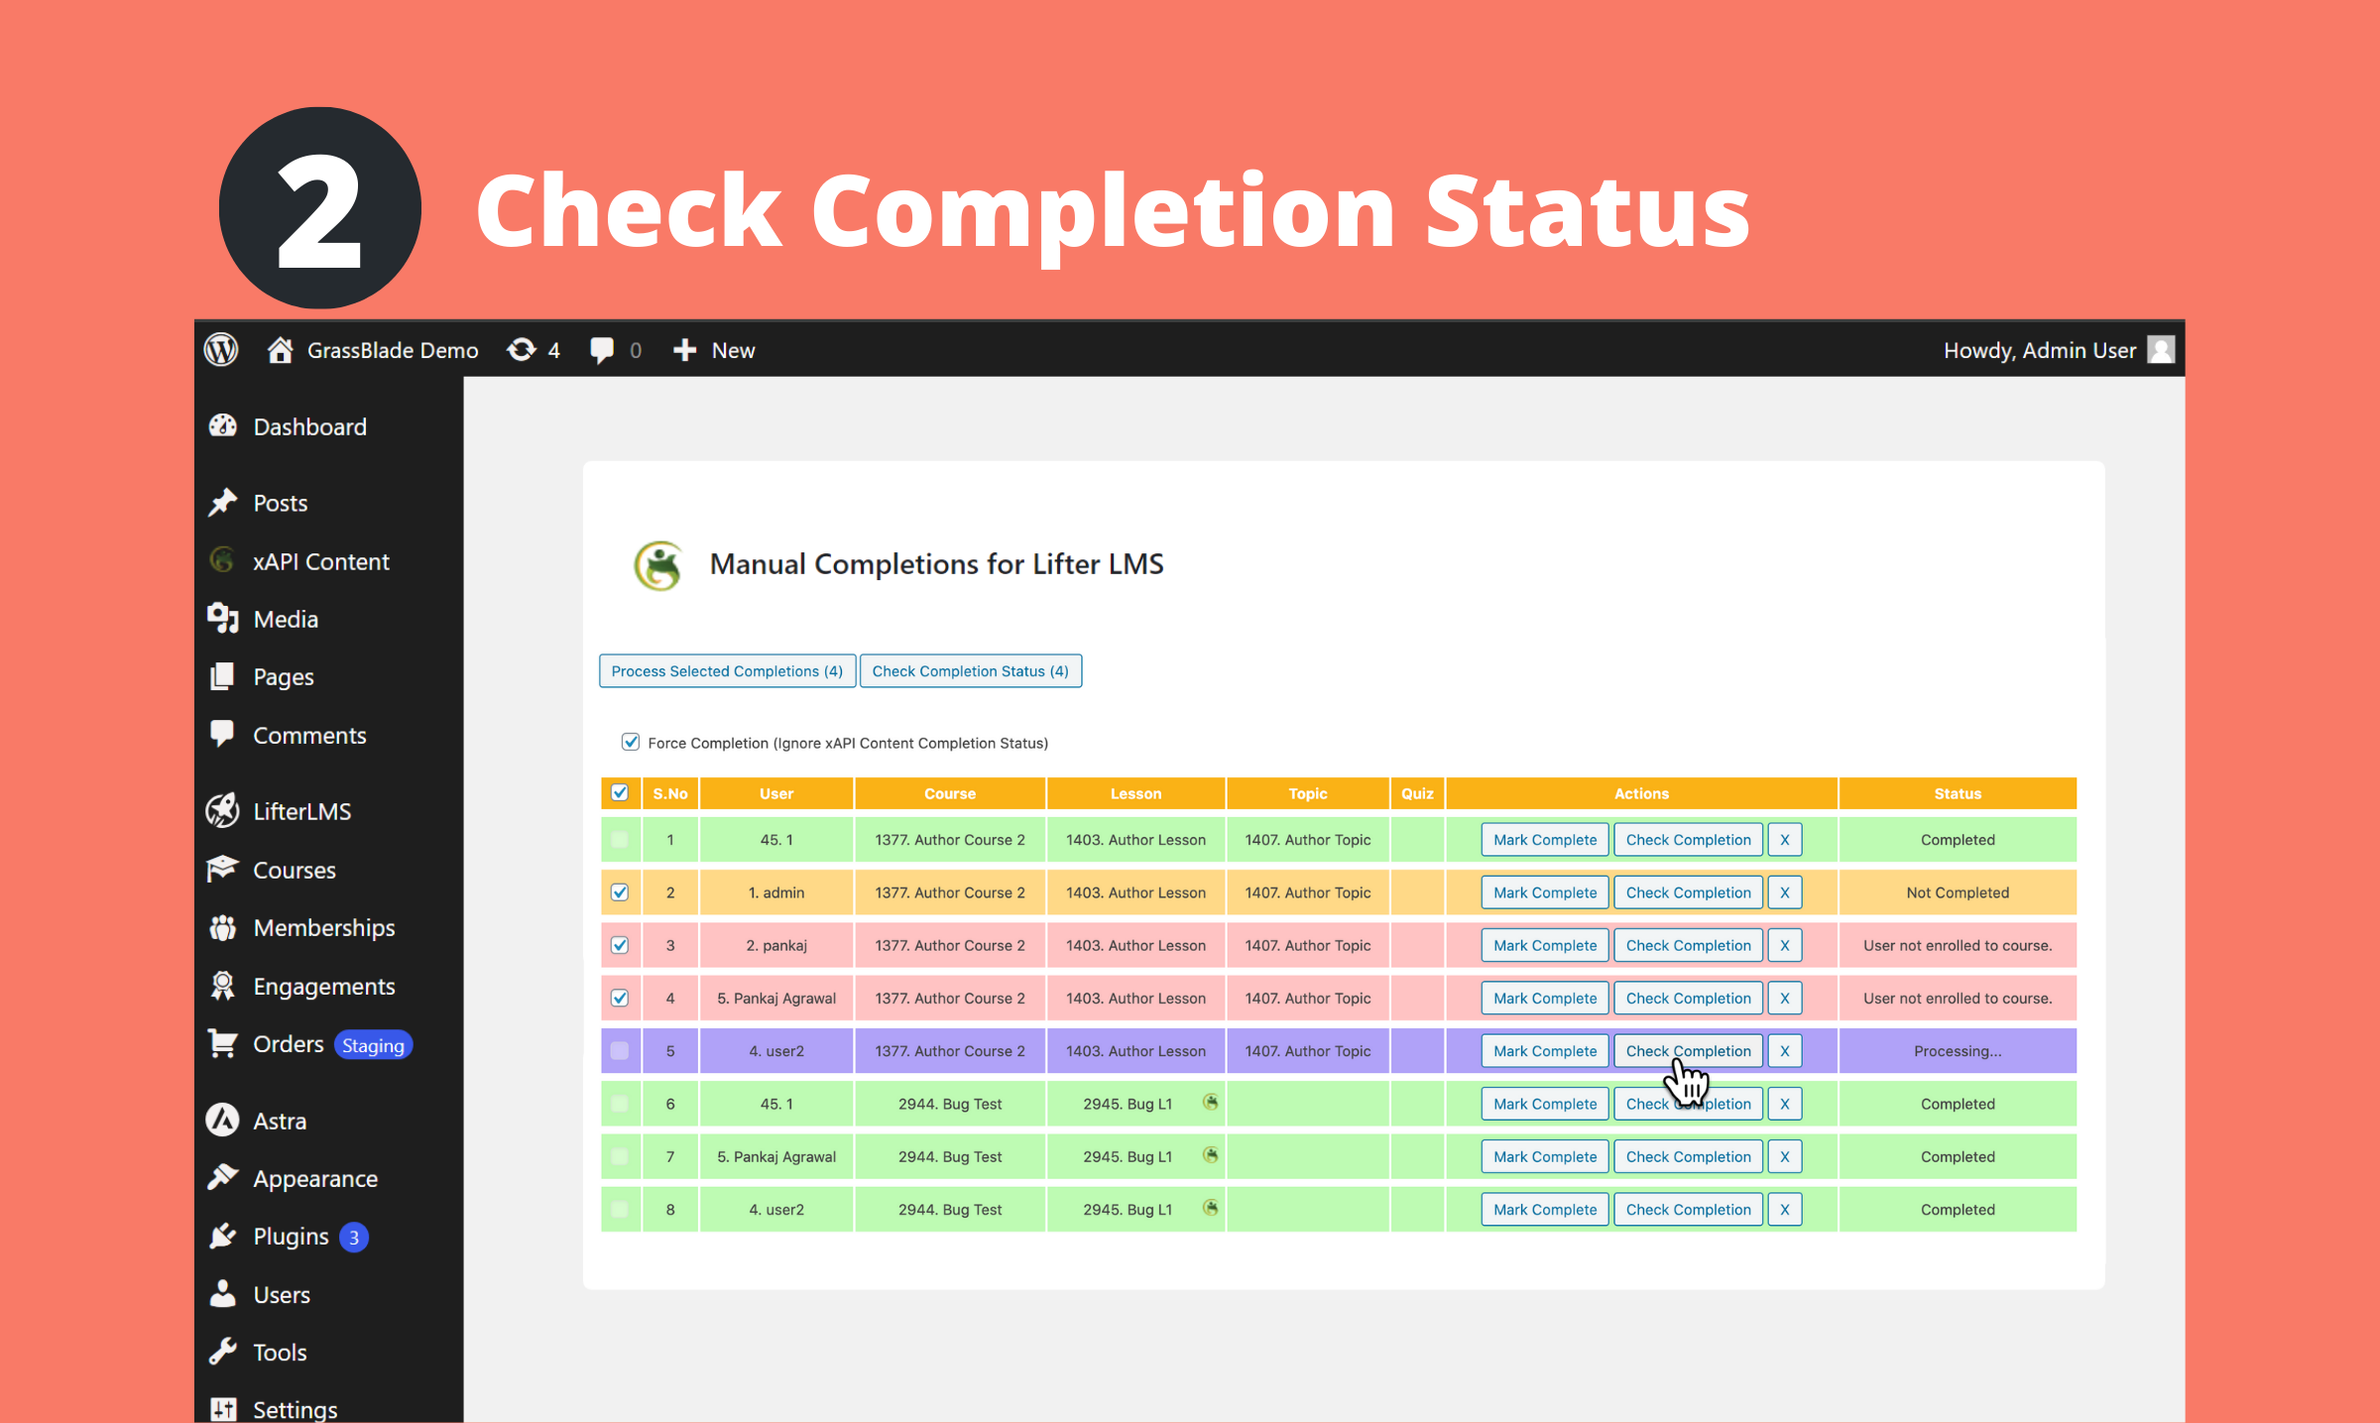Screen dimensions: 2380x1423
Task: Click the Plugins plug icon
Action: coord(223,1237)
